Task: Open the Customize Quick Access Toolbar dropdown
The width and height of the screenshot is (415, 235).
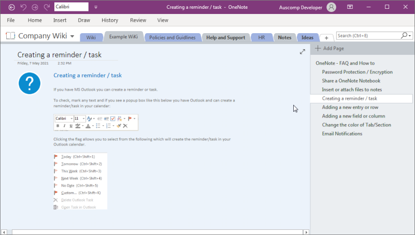Action: [96, 7]
